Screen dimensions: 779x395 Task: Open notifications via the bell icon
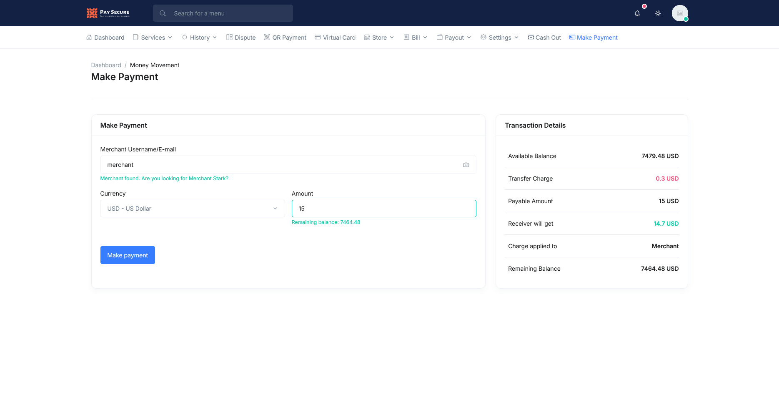[637, 13]
